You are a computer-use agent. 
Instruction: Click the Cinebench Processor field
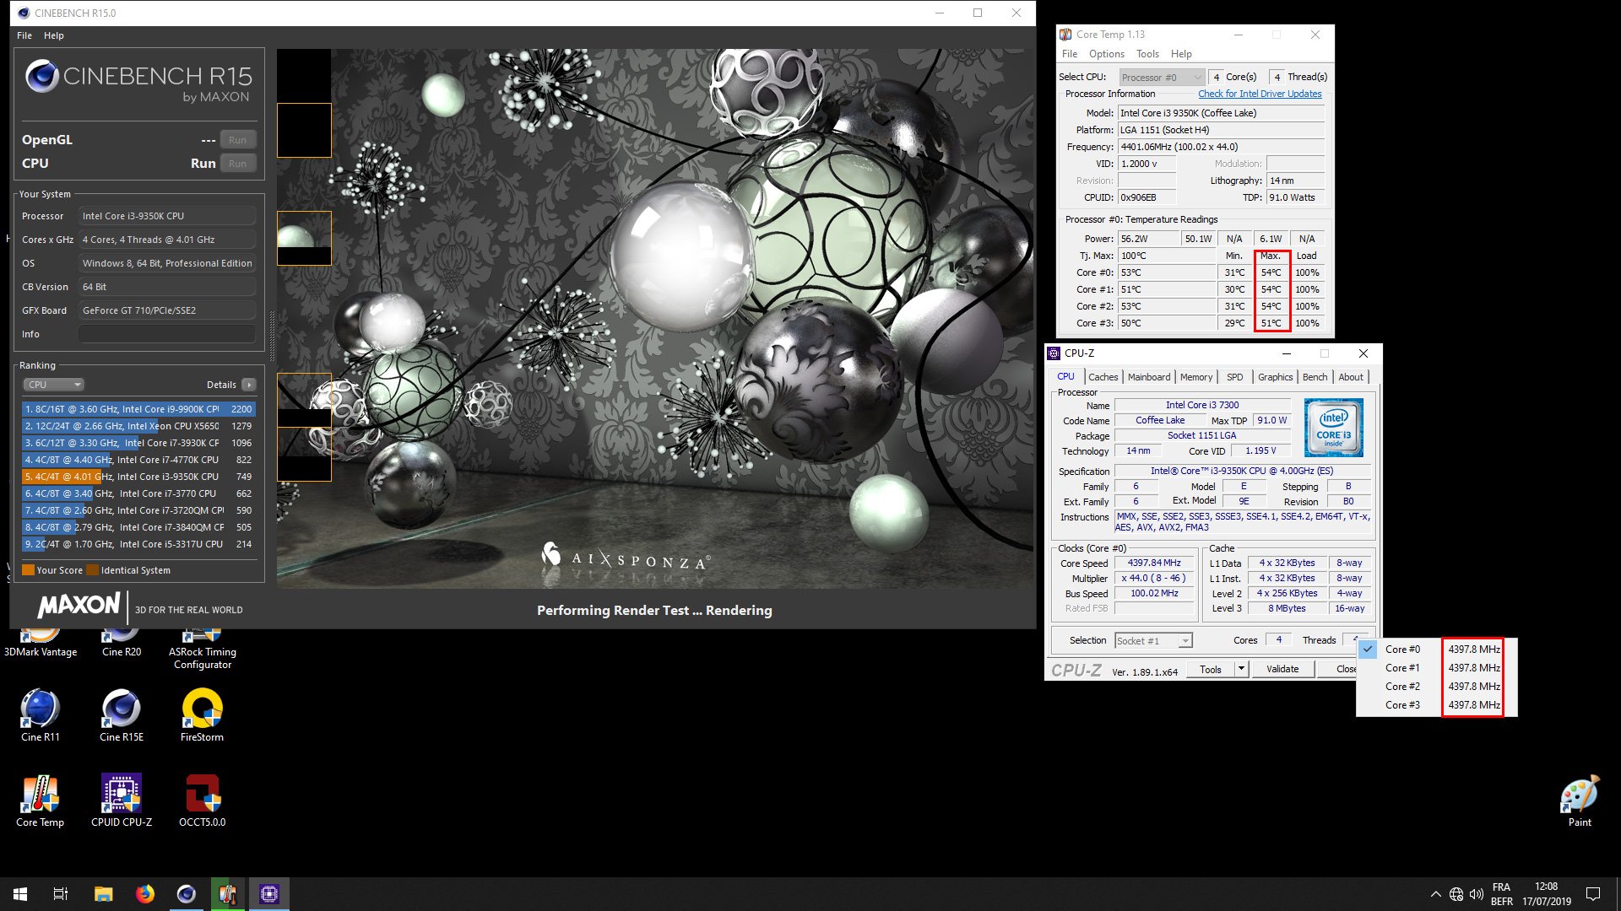(x=167, y=216)
